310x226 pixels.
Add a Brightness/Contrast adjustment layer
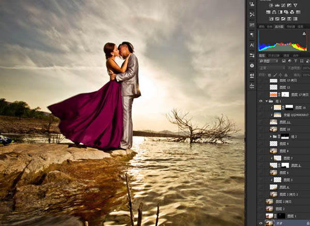pos(271,5)
